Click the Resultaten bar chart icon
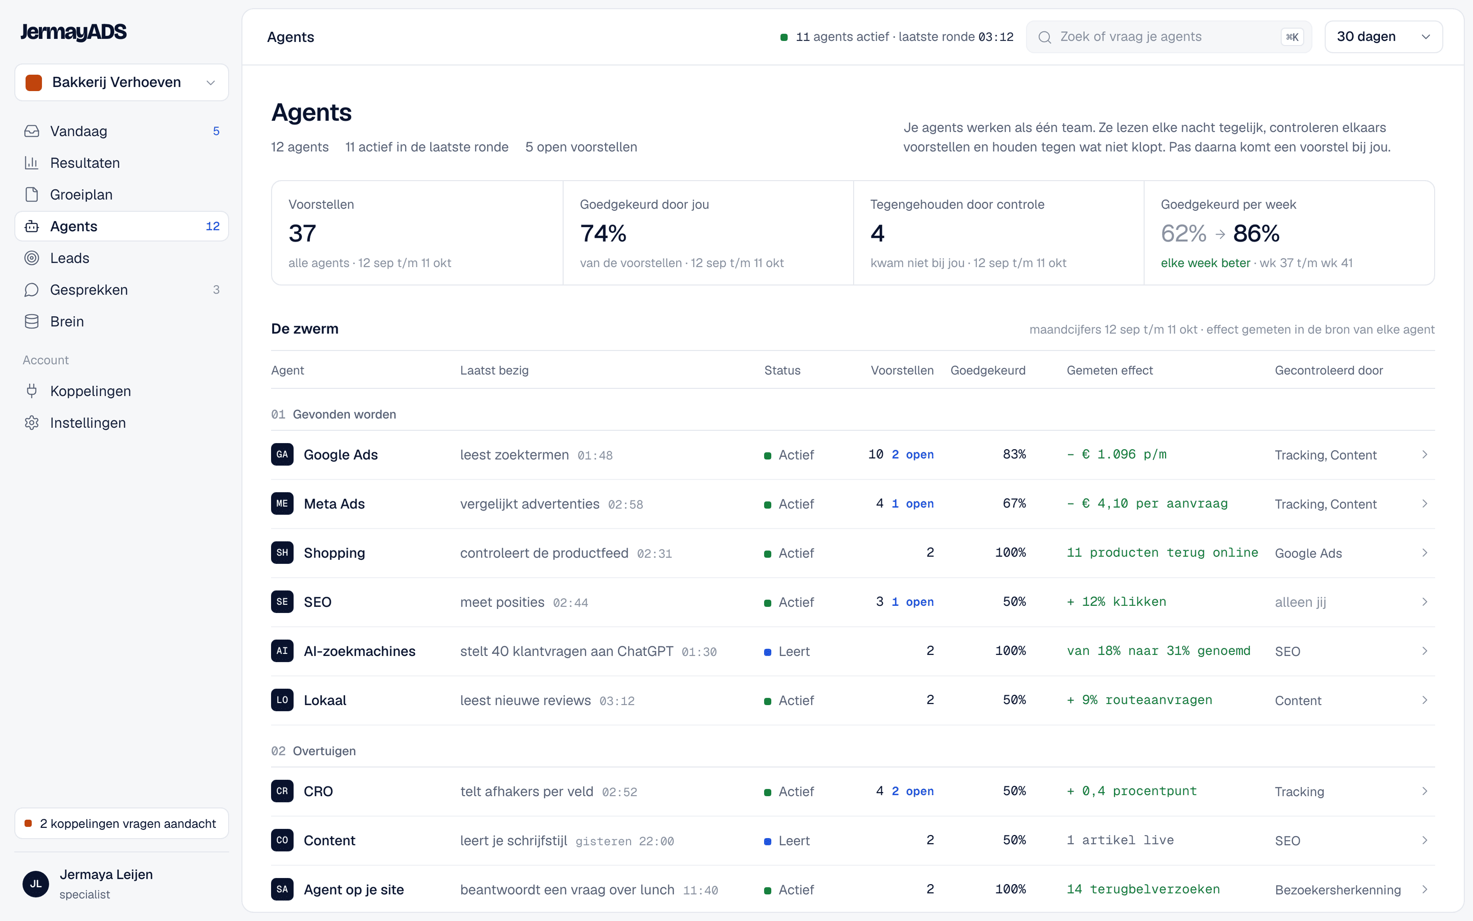This screenshot has height=921, width=1473. click(32, 163)
